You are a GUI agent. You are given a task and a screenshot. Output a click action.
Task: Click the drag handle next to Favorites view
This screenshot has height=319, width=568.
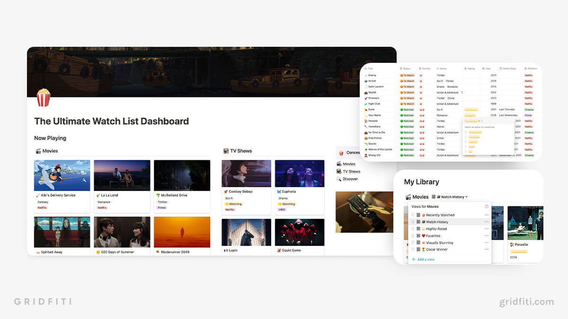(413, 236)
